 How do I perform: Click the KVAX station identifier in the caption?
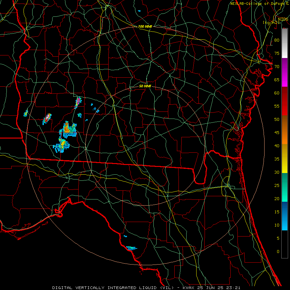[188, 288]
